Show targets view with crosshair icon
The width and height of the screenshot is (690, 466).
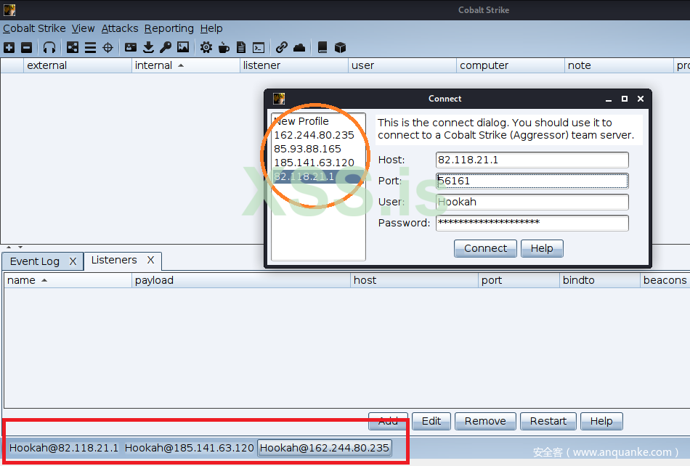click(108, 48)
